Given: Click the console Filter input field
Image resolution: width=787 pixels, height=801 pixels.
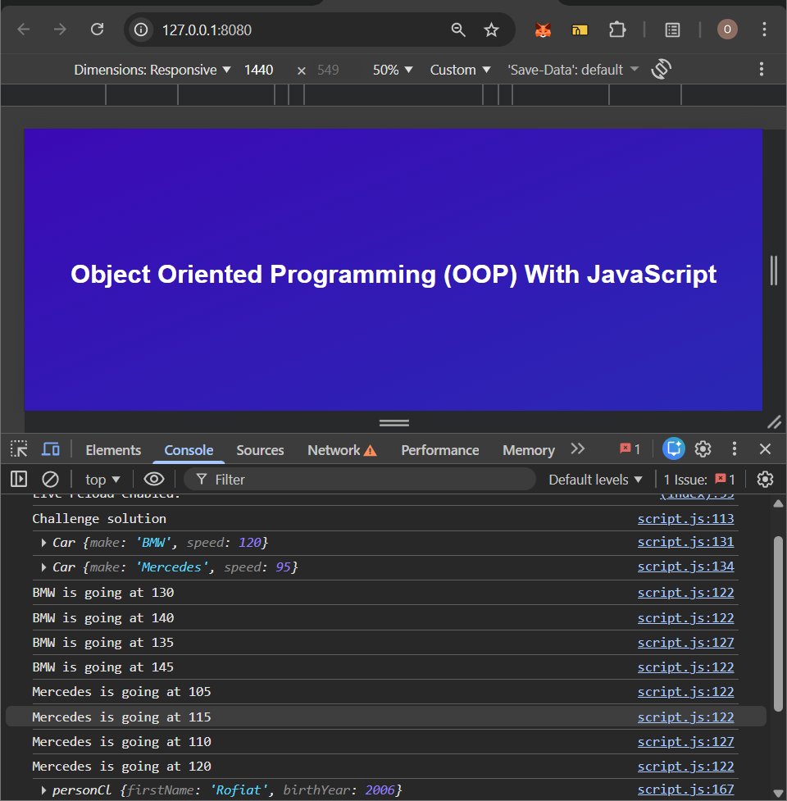Looking at the screenshot, I should pyautogui.click(x=369, y=480).
